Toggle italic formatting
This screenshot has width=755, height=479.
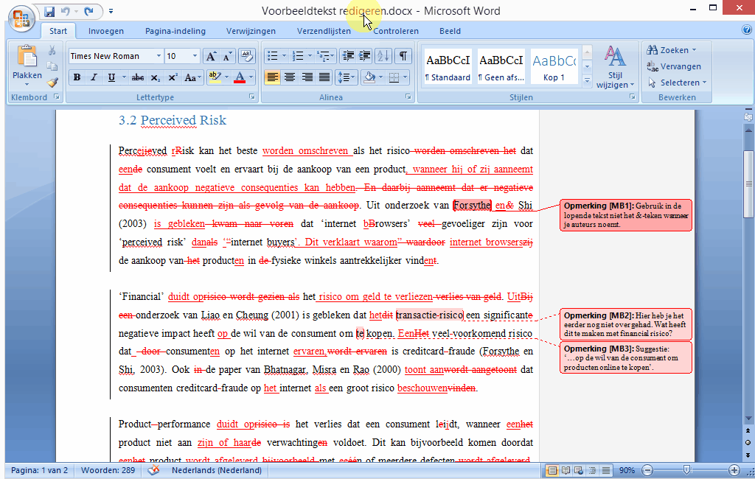pyautogui.click(x=94, y=77)
